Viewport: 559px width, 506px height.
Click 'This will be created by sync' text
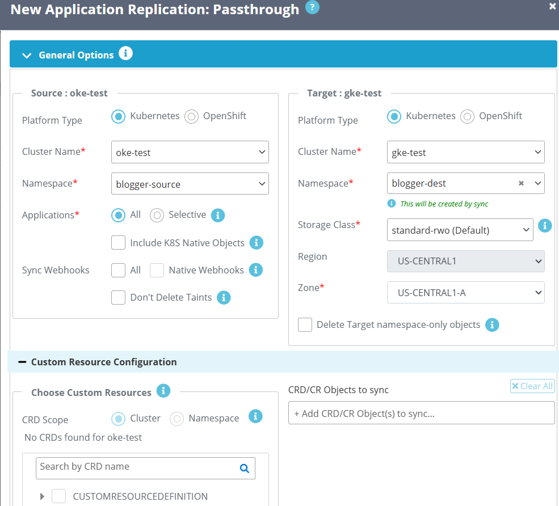pyautogui.click(x=444, y=204)
